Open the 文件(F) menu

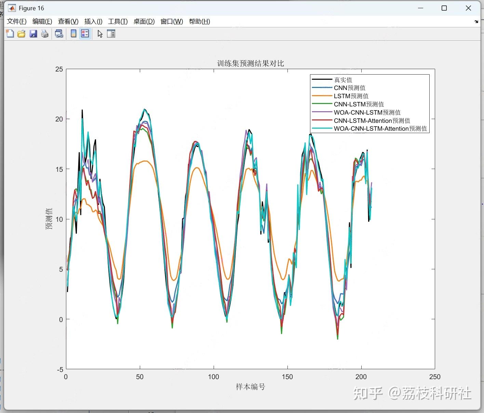[x=16, y=21]
